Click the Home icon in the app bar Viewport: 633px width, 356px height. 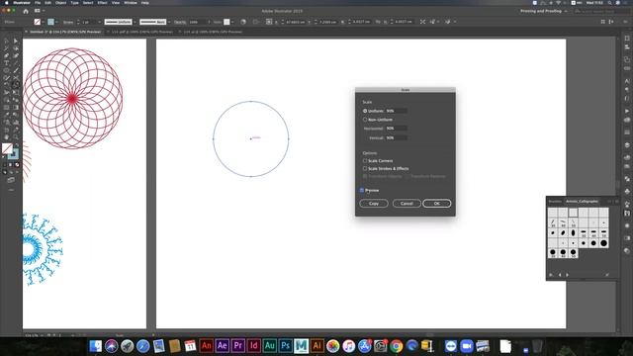click(x=26, y=11)
